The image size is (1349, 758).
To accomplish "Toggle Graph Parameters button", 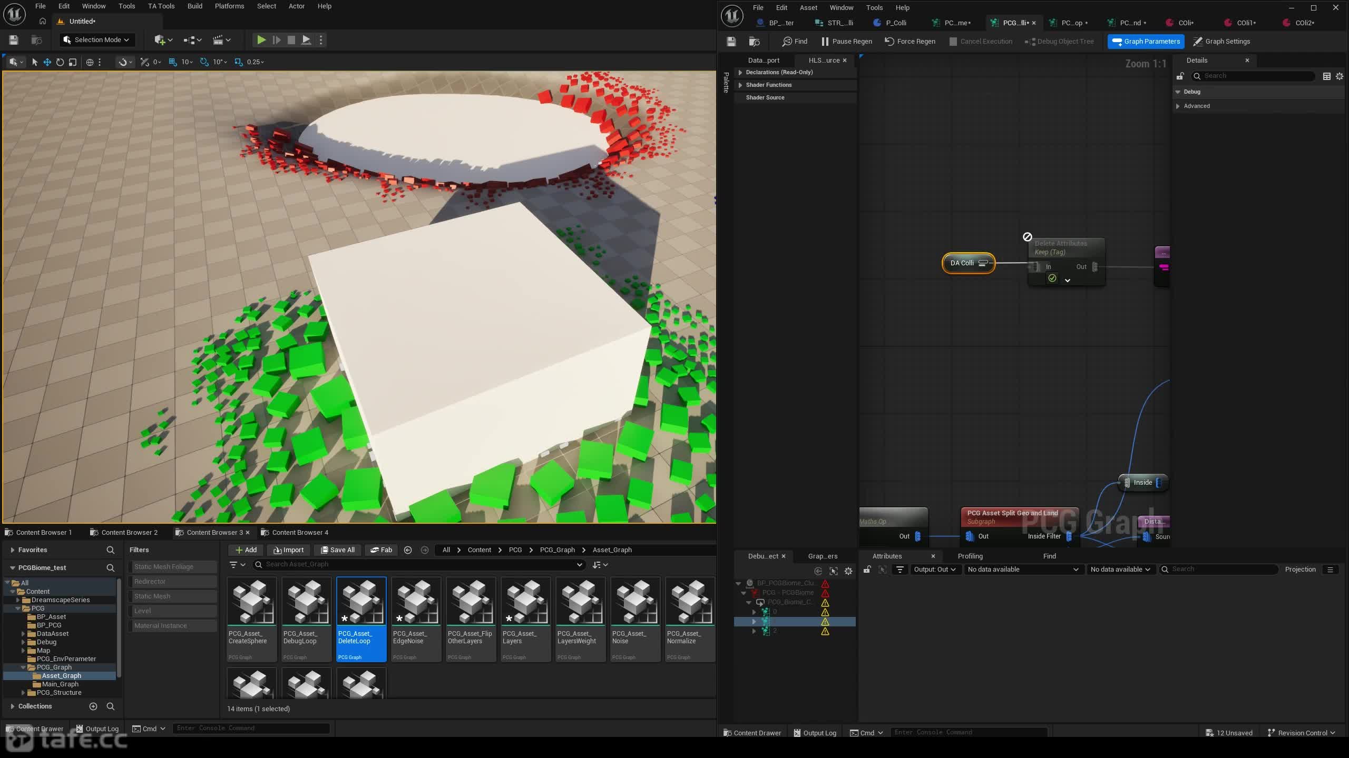I will tap(1146, 41).
